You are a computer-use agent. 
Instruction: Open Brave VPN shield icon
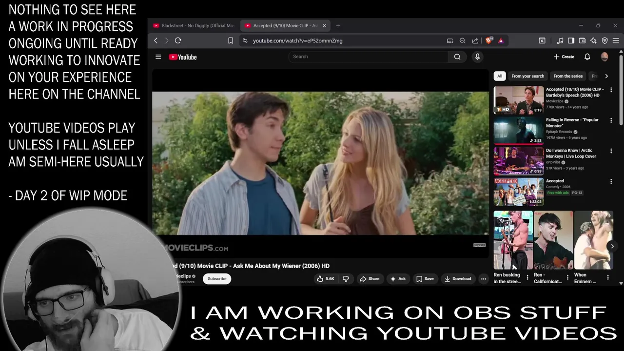(x=604, y=41)
